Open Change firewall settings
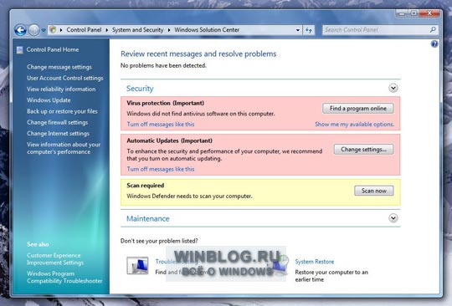The width and height of the screenshot is (452, 306). coord(58,122)
